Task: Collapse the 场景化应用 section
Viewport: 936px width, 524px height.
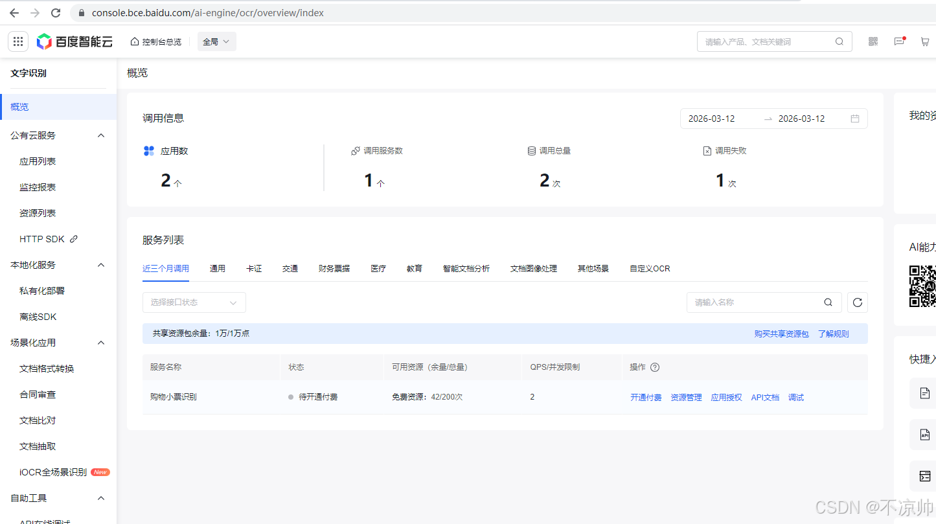Action: click(x=101, y=343)
